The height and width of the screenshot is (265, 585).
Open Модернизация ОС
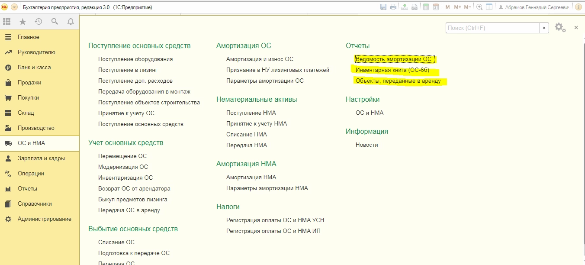[123, 167]
